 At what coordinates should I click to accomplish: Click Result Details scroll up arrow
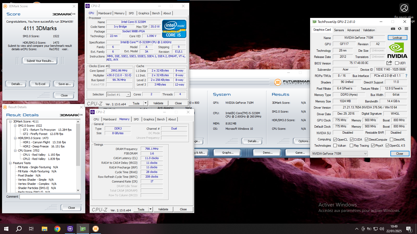click(78, 121)
